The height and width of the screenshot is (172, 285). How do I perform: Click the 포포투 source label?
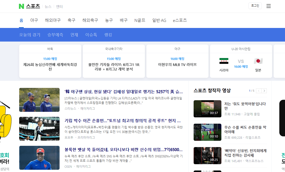click(69, 137)
